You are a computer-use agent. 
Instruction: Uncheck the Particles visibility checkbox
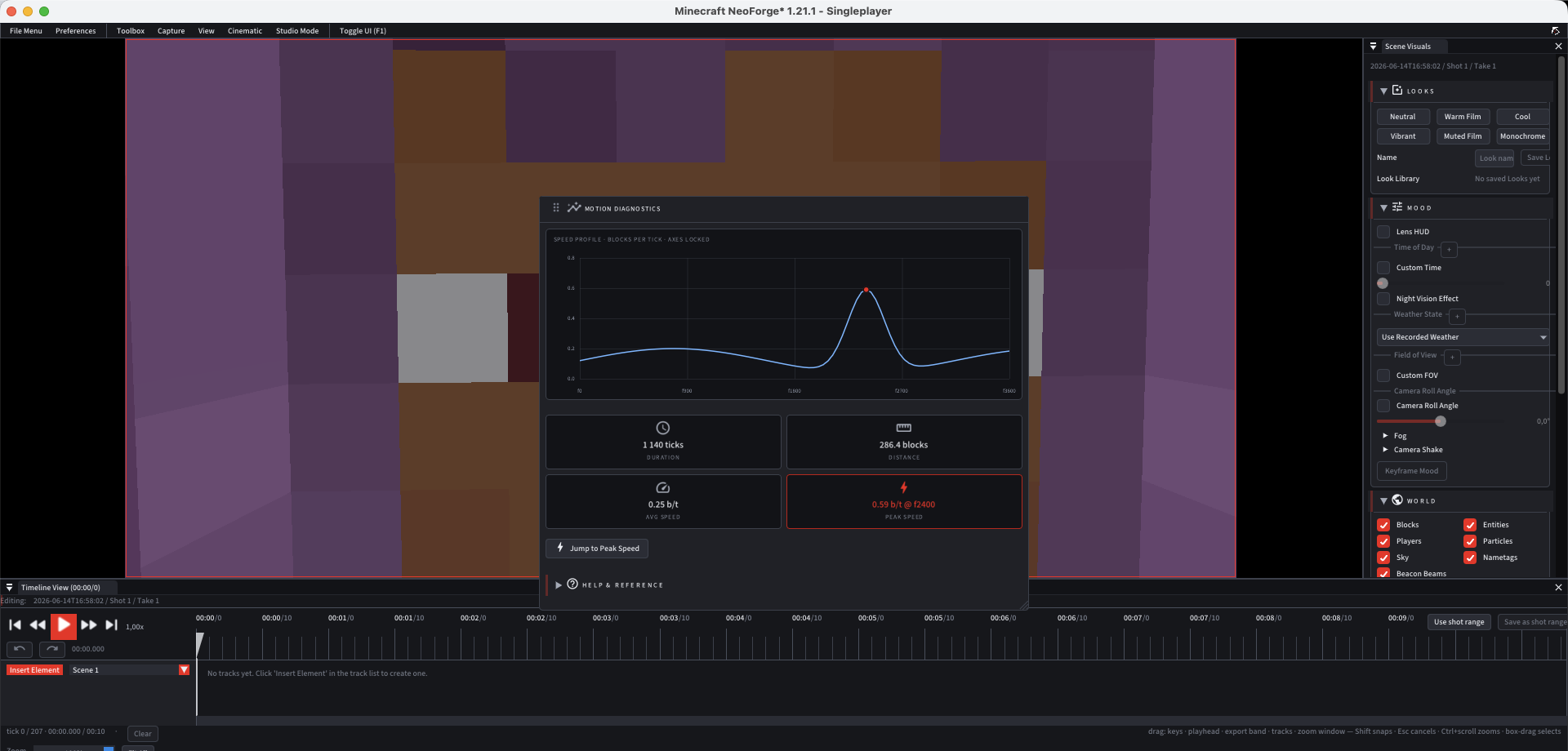1470,541
